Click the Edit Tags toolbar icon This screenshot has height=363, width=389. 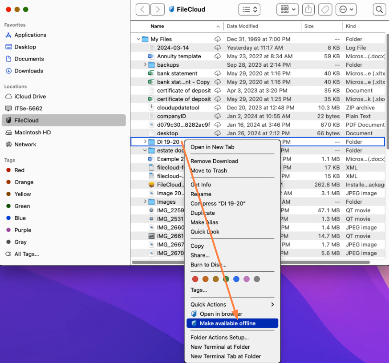tap(324, 9)
